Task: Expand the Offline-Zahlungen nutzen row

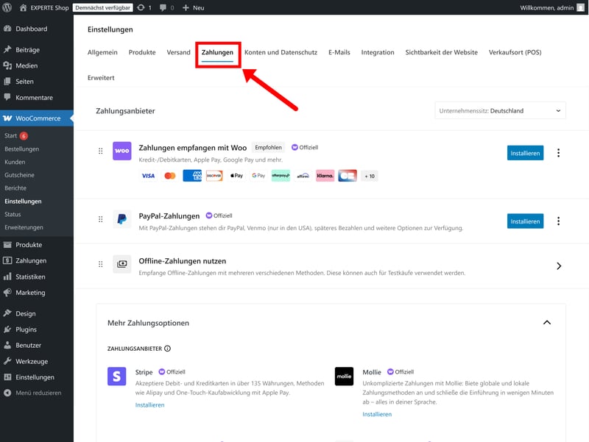Action: click(559, 265)
